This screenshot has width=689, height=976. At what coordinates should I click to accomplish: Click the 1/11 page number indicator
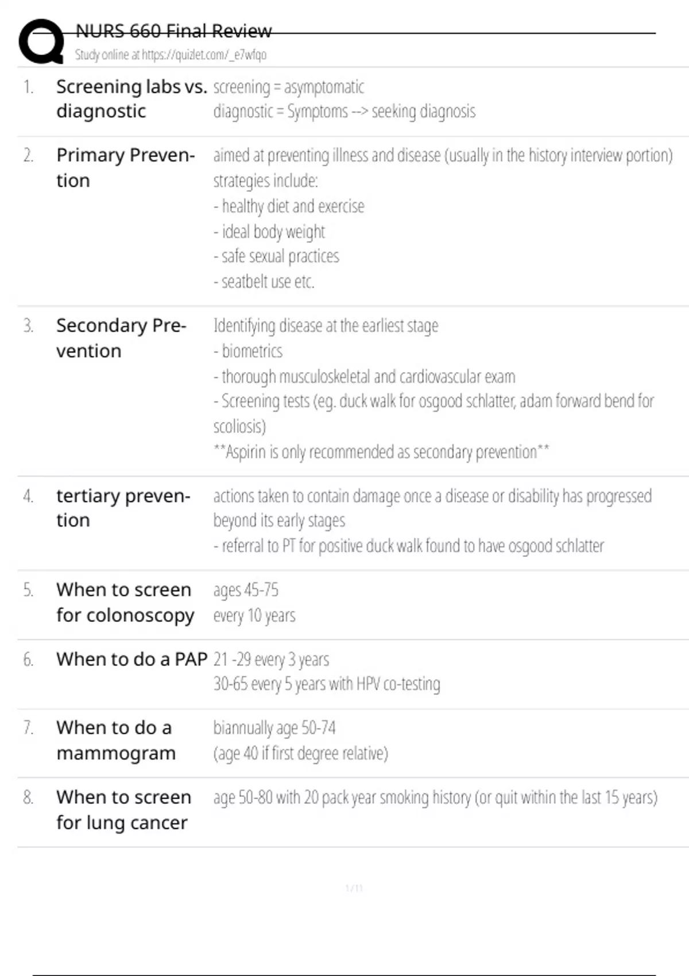pyautogui.click(x=354, y=888)
